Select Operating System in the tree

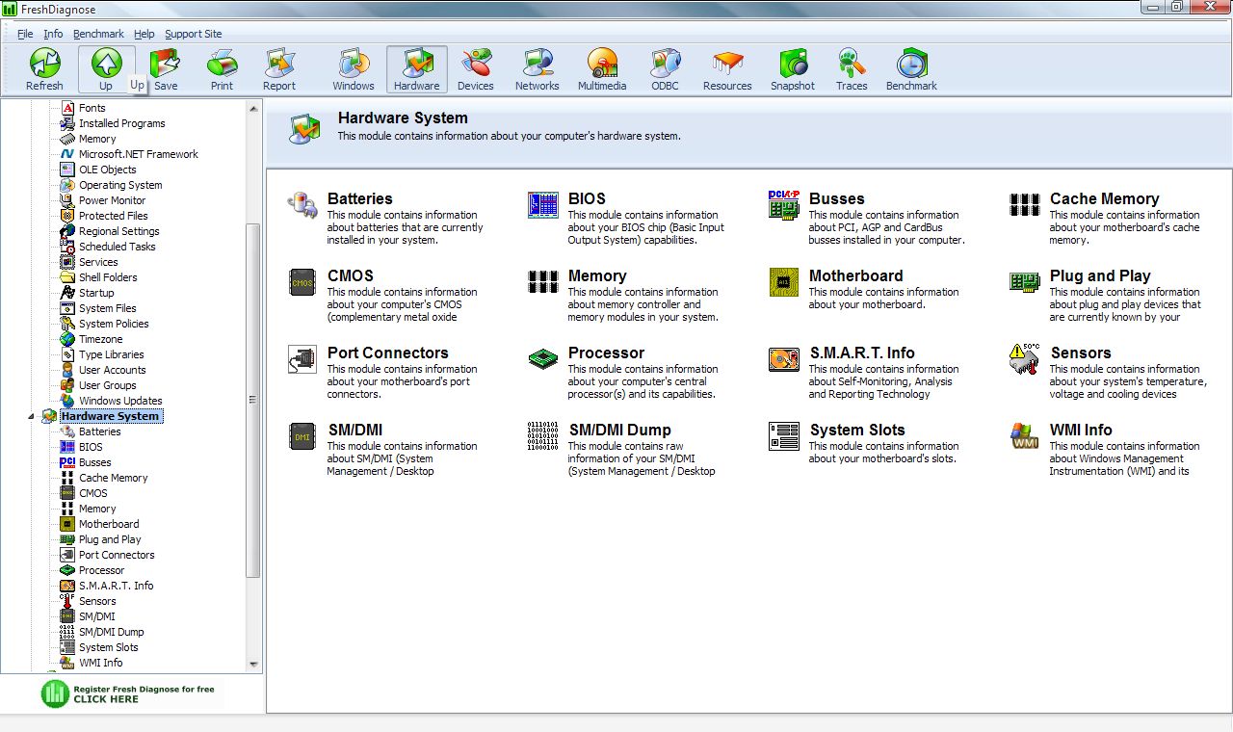click(x=120, y=185)
